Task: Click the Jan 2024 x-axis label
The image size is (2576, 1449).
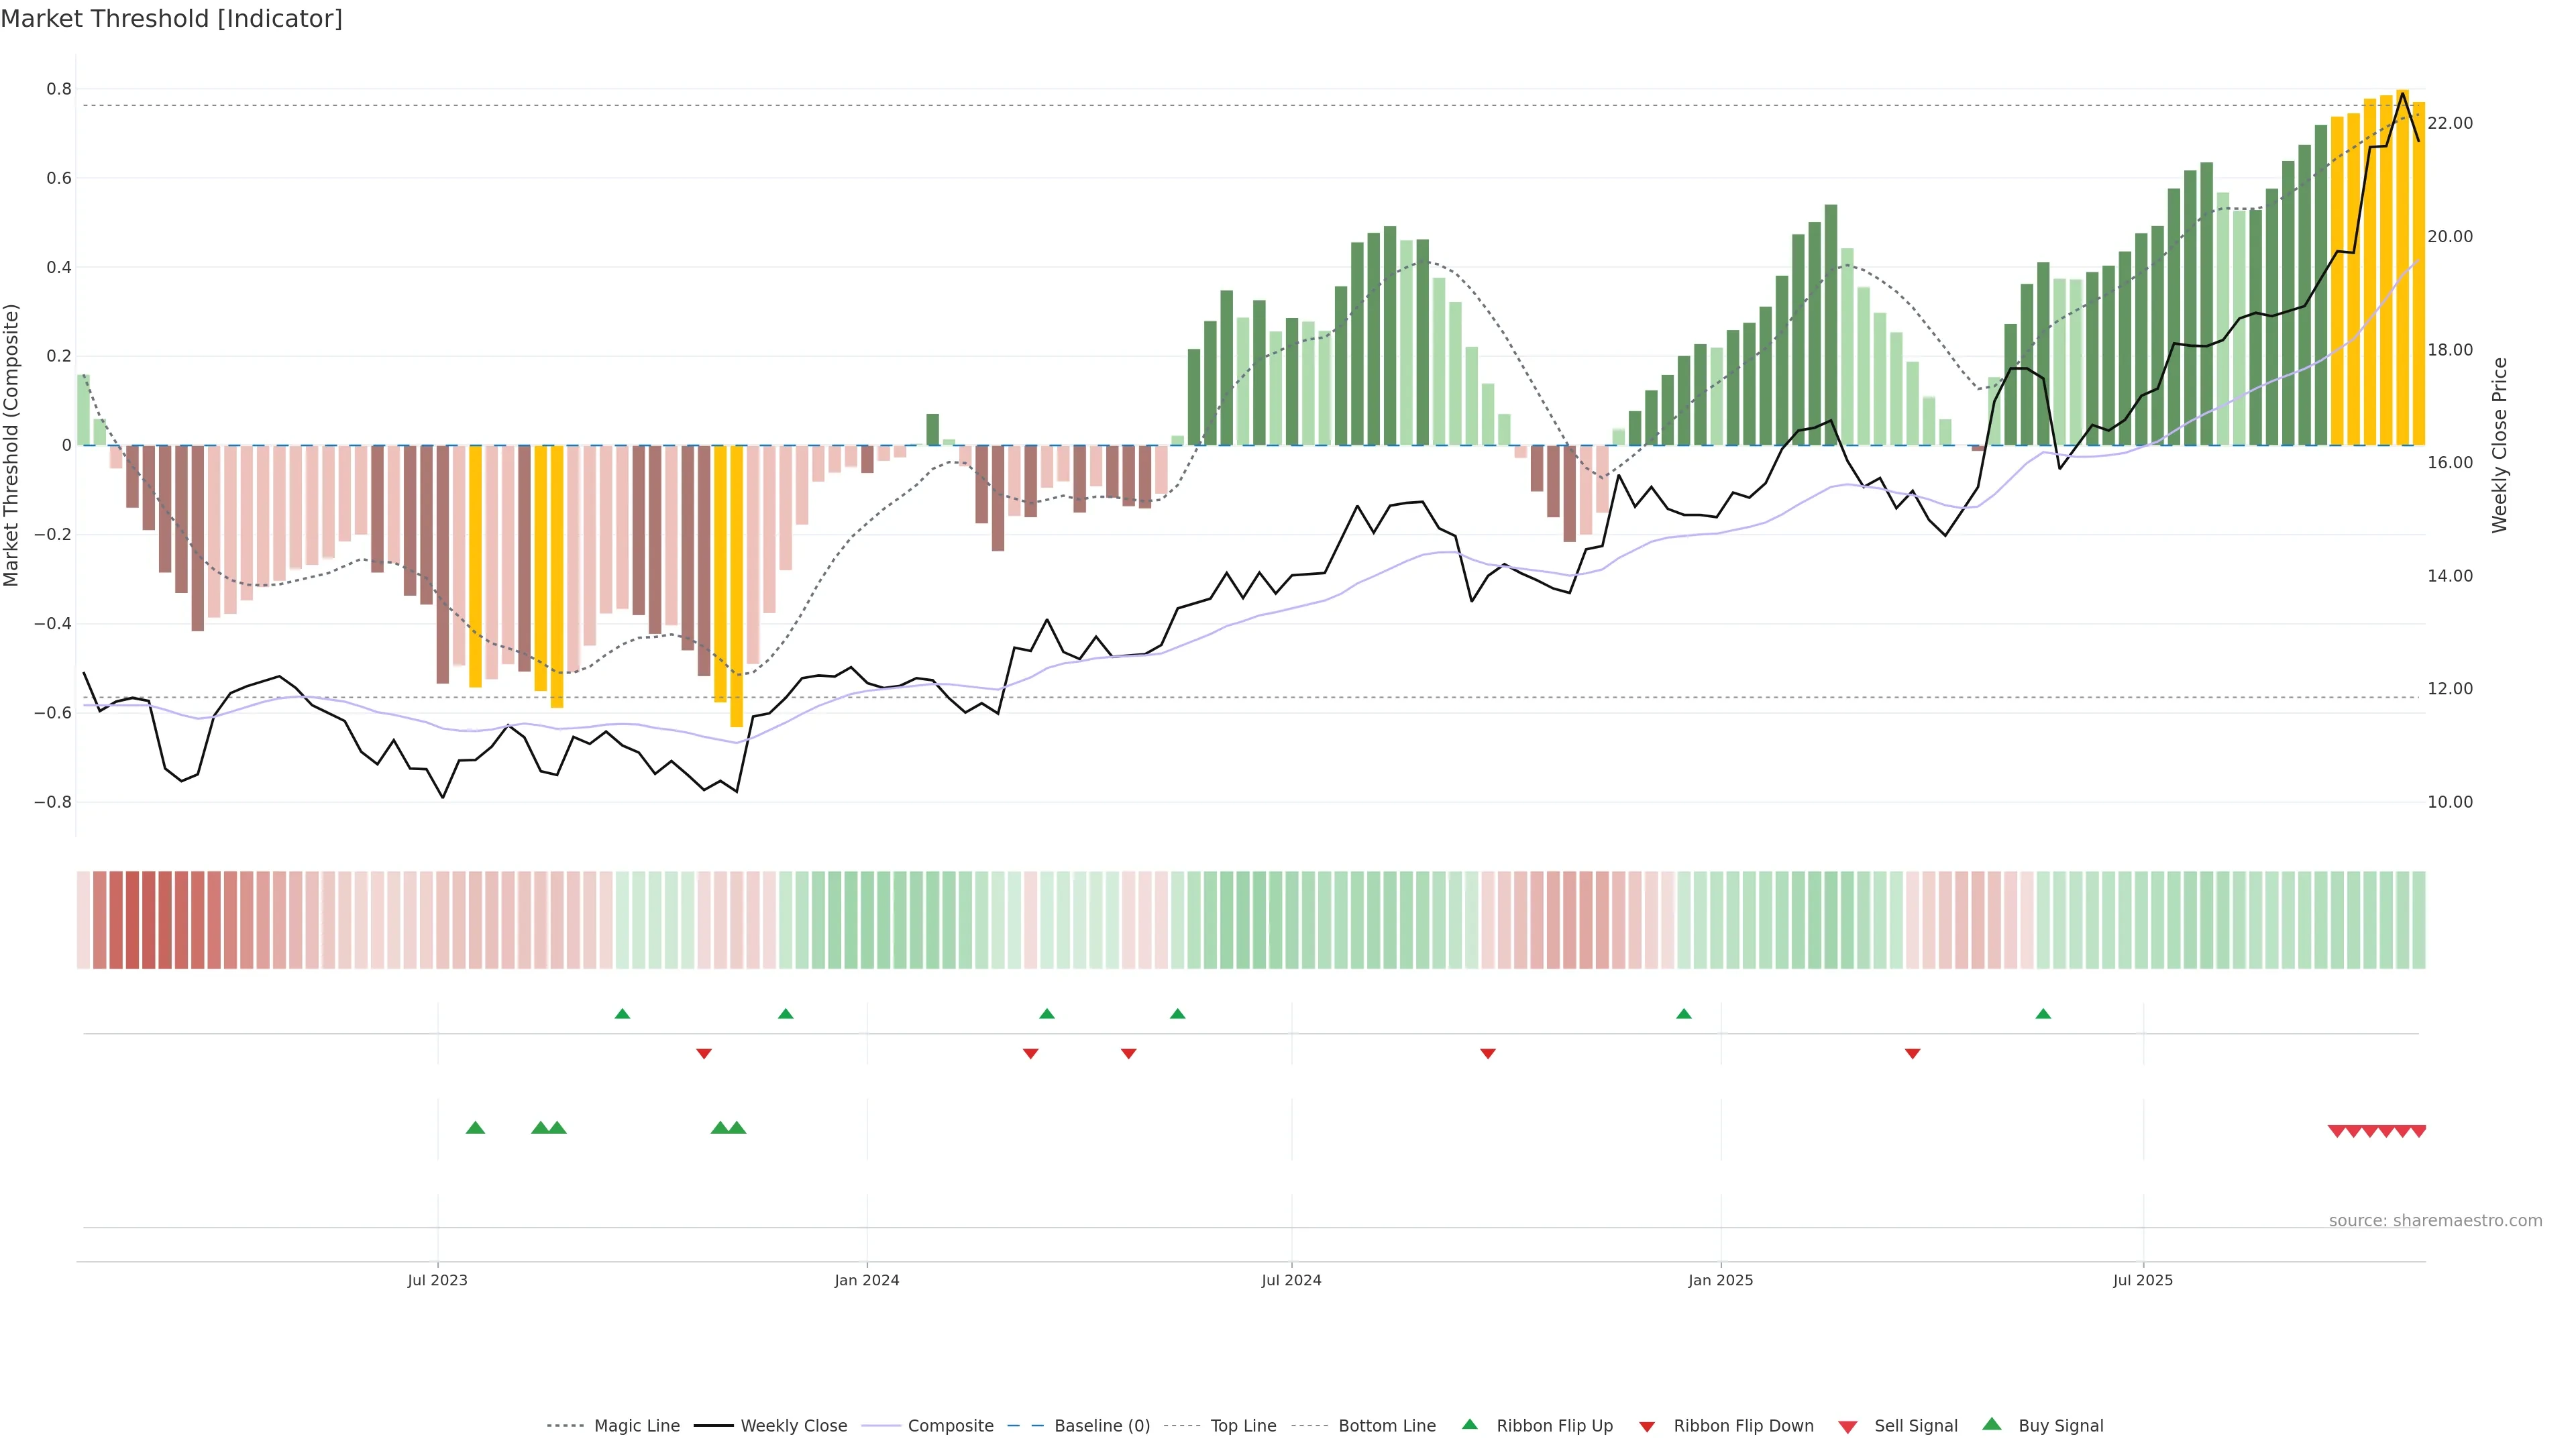Action: click(867, 1280)
